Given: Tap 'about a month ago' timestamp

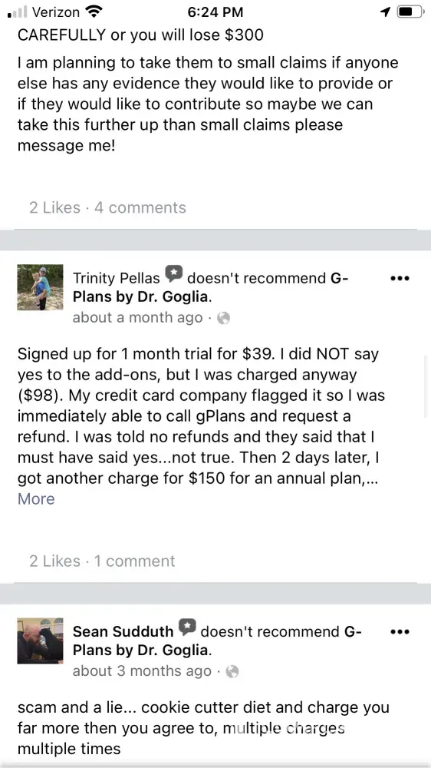Looking at the screenshot, I should point(137,318).
